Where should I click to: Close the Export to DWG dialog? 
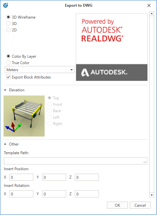[x=149, y=5]
